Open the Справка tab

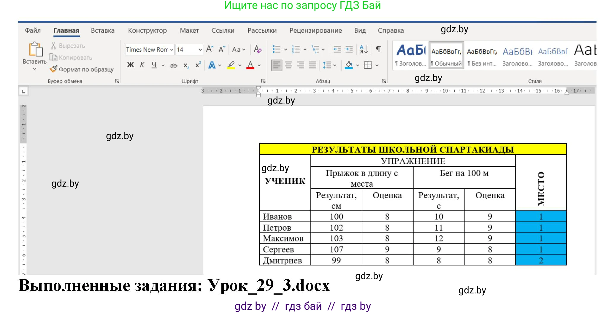coord(391,30)
